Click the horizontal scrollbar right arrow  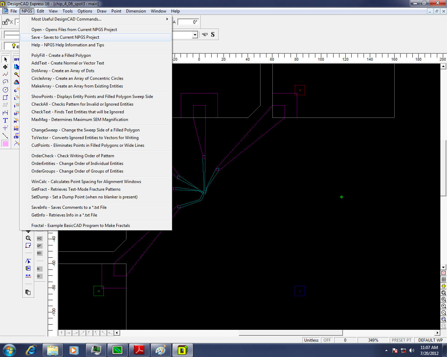(437, 333)
